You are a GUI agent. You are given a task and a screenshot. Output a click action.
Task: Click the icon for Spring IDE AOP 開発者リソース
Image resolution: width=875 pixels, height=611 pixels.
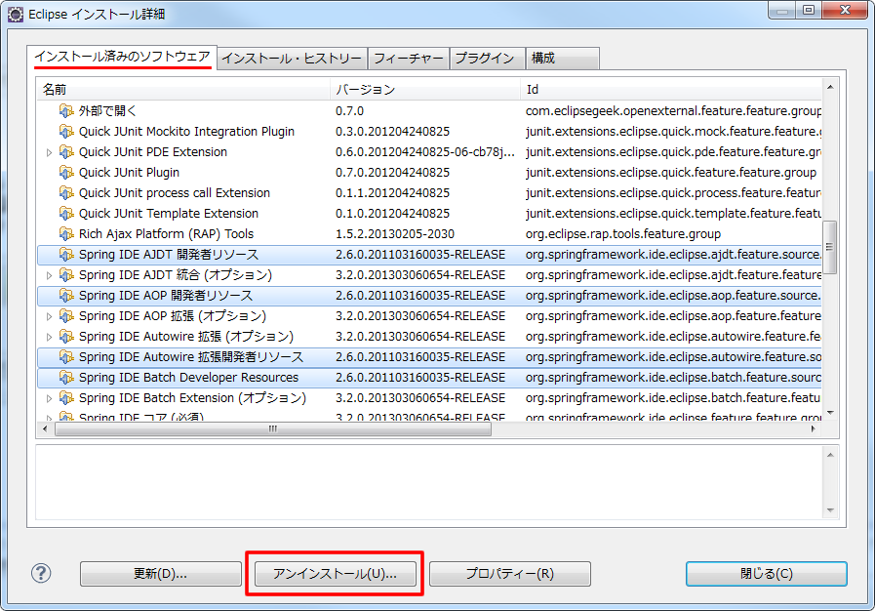click(x=66, y=296)
